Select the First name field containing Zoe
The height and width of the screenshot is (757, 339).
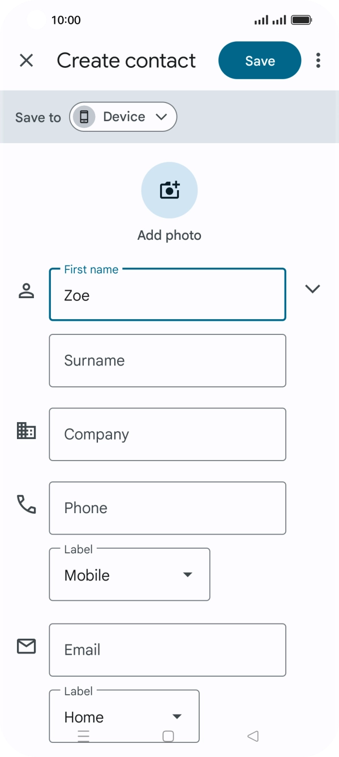click(168, 295)
